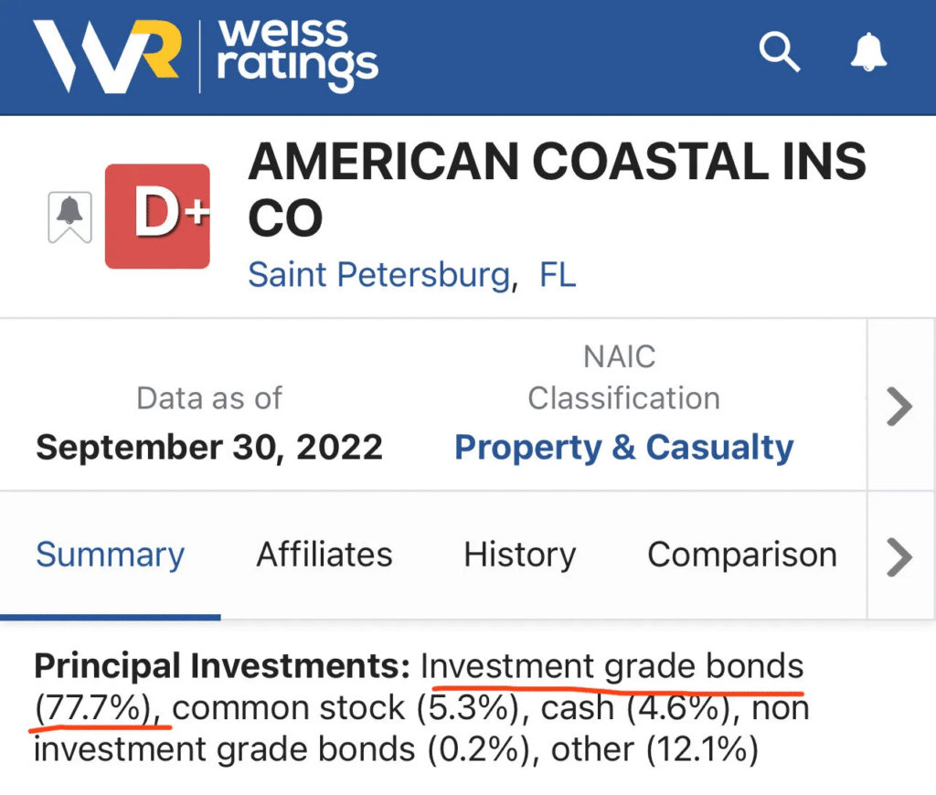The width and height of the screenshot is (936, 795).
Task: Click the NAIC Classification label
Action: tap(623, 377)
